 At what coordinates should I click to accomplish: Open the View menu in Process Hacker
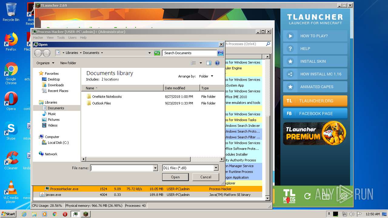point(50,38)
